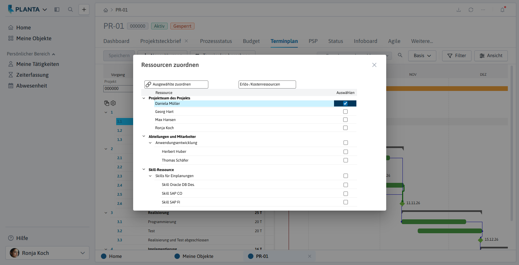
Task: Open the Budget tab
Action: pos(251,41)
